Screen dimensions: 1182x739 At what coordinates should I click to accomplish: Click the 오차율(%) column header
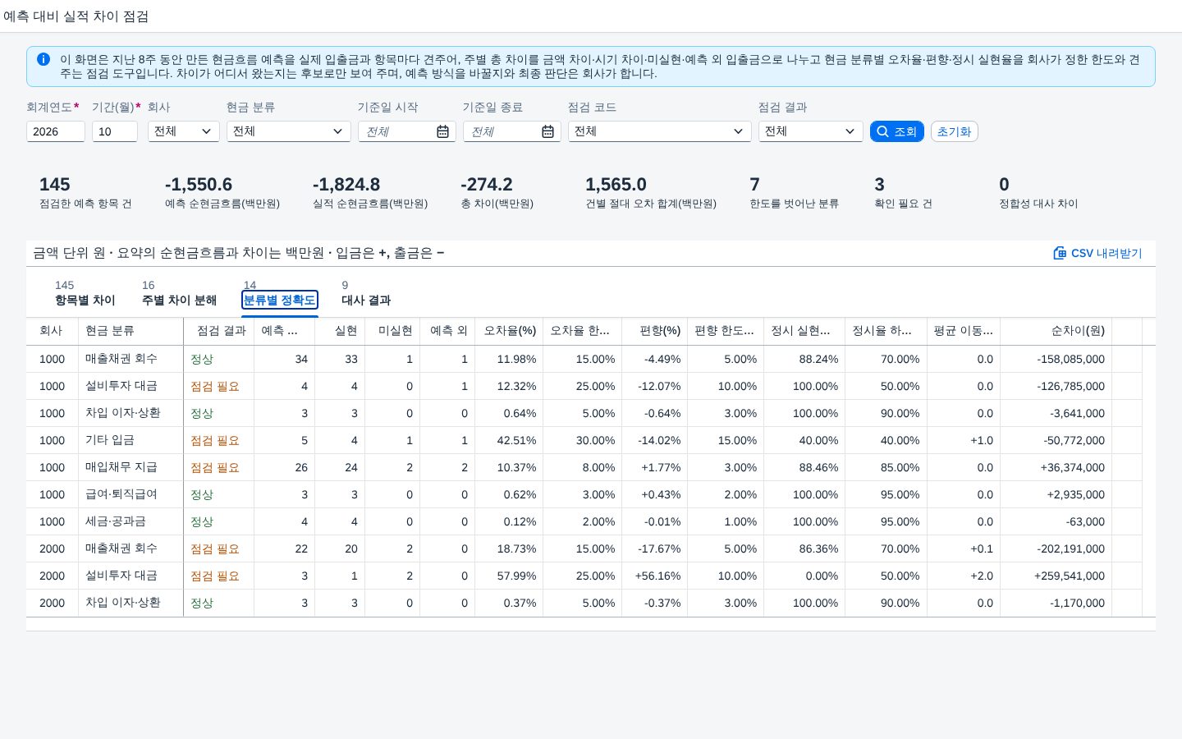pyautogui.click(x=510, y=331)
